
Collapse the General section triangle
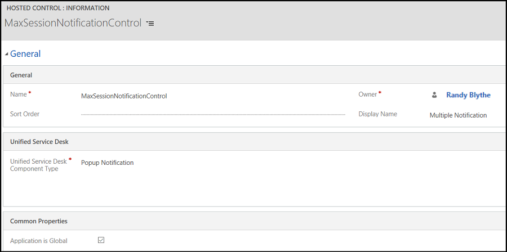tap(6, 54)
